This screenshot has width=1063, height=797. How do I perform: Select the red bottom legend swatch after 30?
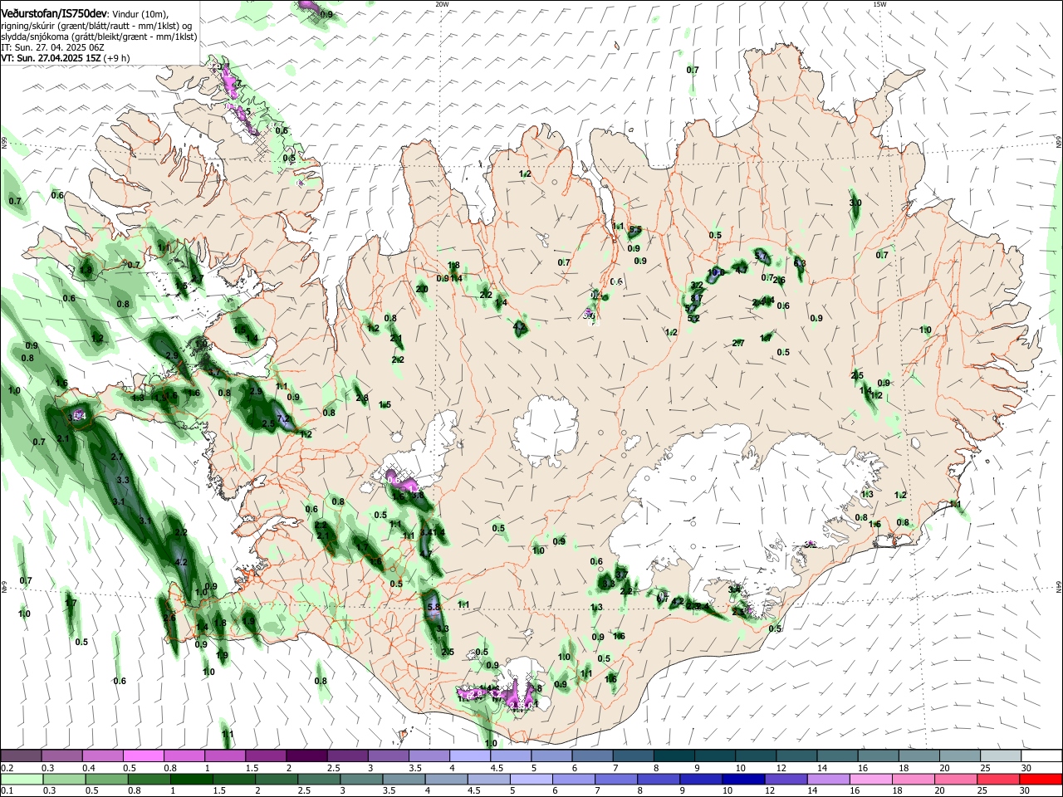point(1042,779)
